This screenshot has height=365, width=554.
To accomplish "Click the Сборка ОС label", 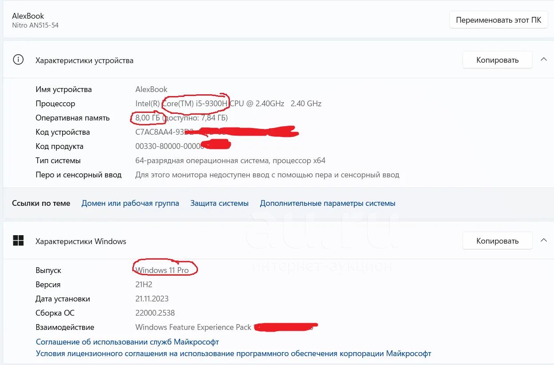I will 55,313.
